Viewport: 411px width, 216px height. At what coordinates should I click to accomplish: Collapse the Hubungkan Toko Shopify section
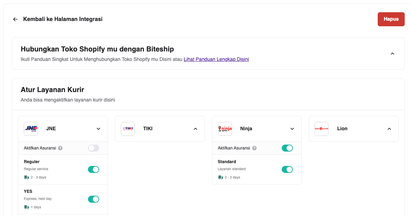pyautogui.click(x=392, y=54)
